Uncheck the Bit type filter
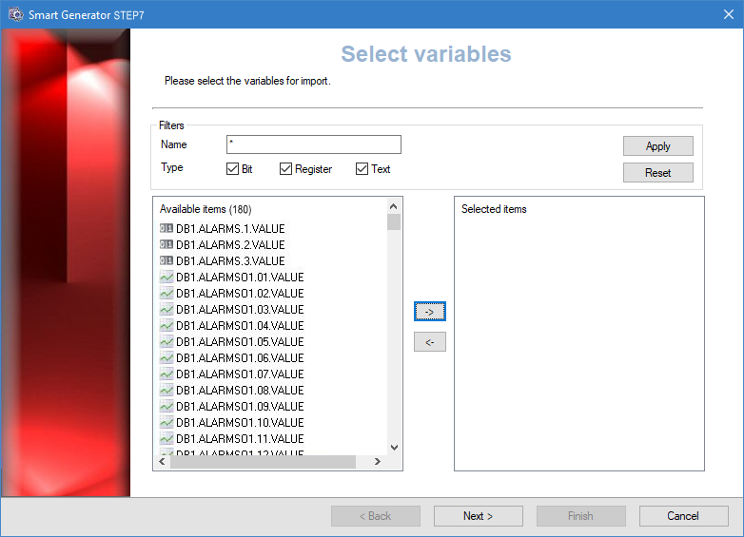 click(x=232, y=169)
